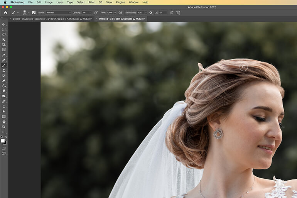Viewport: 297px width, 198px height.
Task: Open the Help menu
Action: click(x=145, y=2)
